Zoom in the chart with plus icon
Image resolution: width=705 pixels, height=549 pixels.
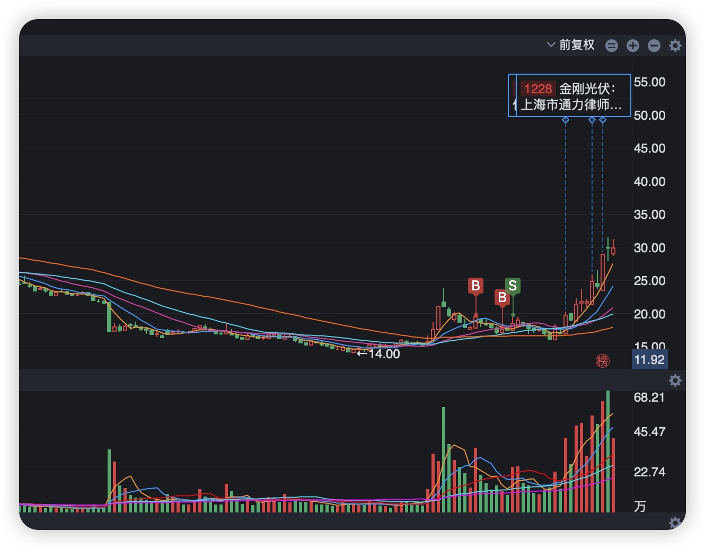pyautogui.click(x=633, y=46)
